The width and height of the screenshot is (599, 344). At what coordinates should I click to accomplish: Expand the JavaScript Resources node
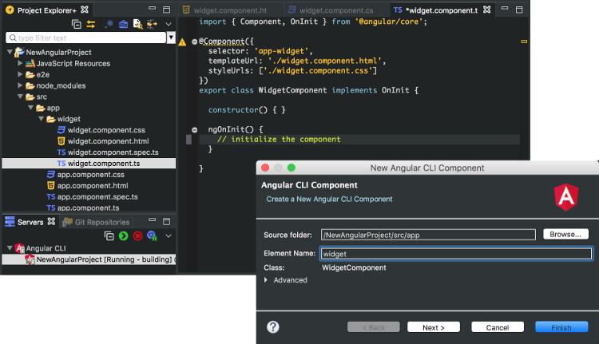pyautogui.click(x=20, y=63)
